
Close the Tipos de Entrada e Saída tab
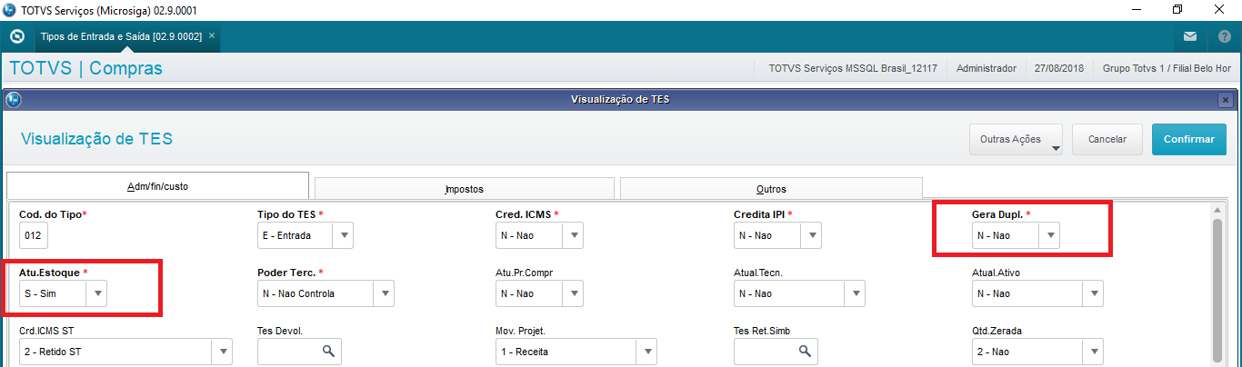coord(212,36)
